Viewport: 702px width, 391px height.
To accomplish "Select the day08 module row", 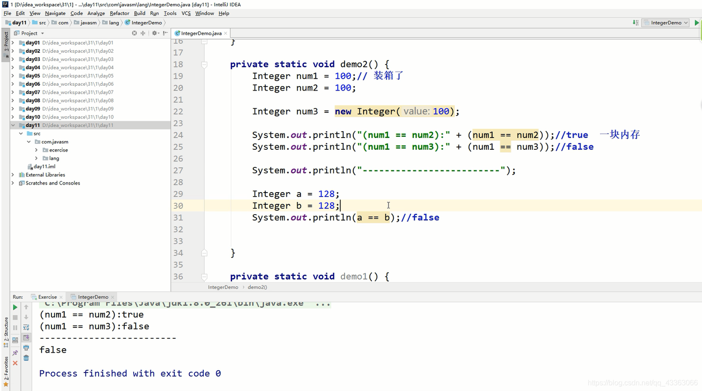I will pyautogui.click(x=90, y=101).
